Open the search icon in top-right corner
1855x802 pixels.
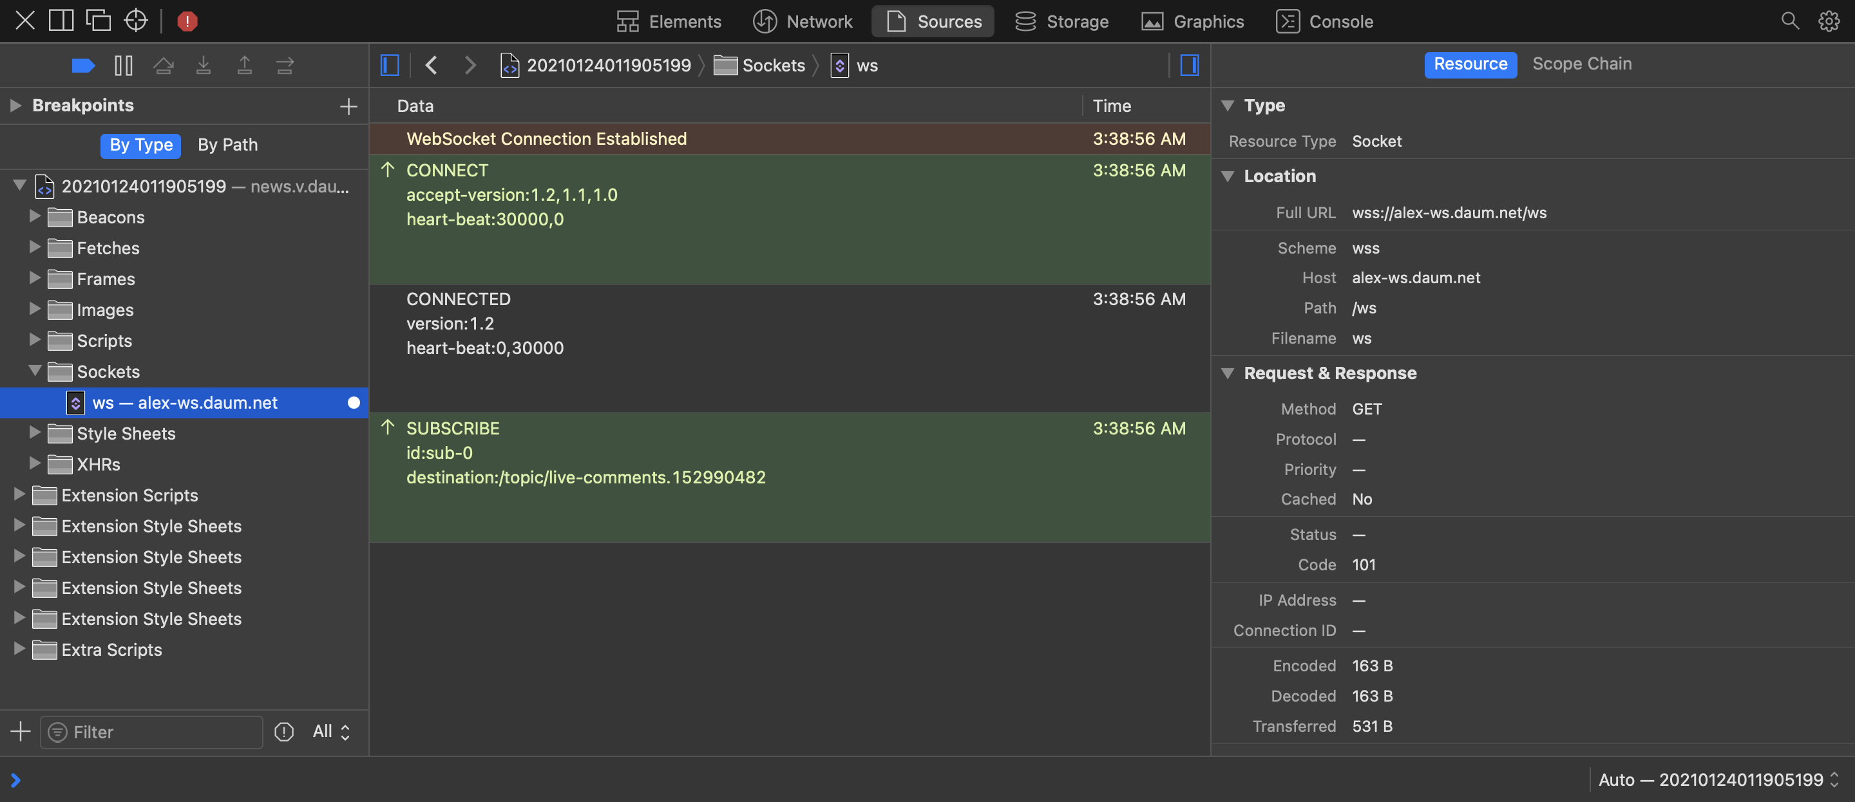pyautogui.click(x=1790, y=21)
